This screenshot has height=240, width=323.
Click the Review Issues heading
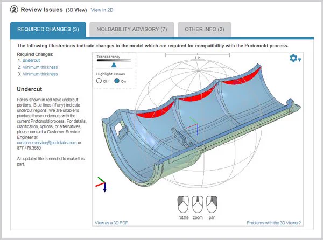pyautogui.click(x=42, y=10)
